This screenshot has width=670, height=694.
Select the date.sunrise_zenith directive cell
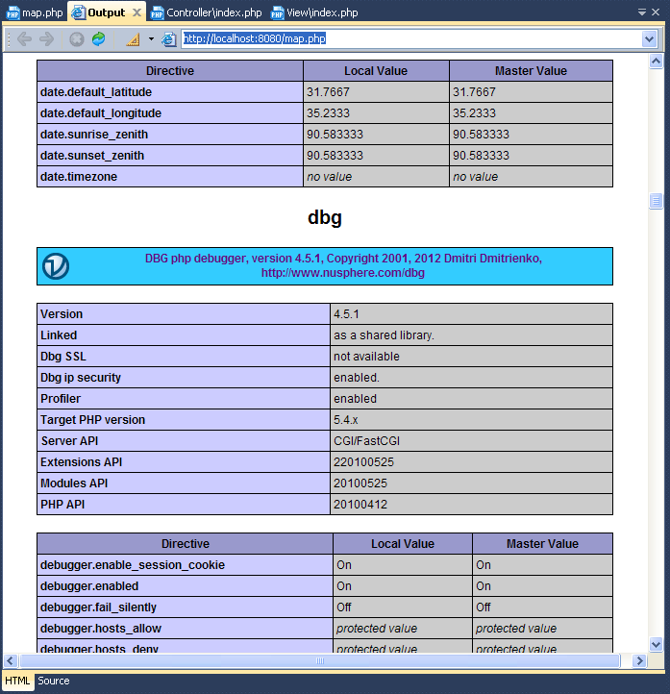(170, 135)
